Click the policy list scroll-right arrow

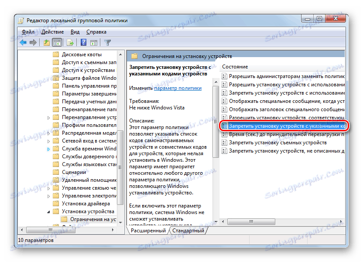(x=341, y=222)
